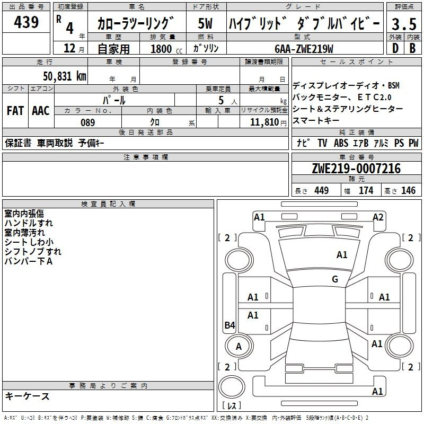Select the バンパー下A inspector note

tap(29, 261)
